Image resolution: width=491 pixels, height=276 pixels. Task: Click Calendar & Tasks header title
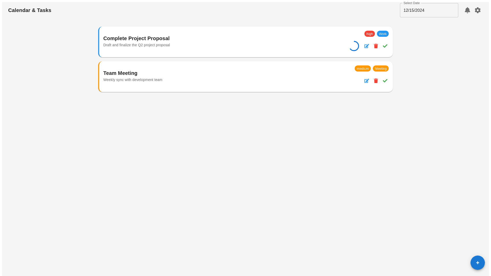tap(30, 10)
